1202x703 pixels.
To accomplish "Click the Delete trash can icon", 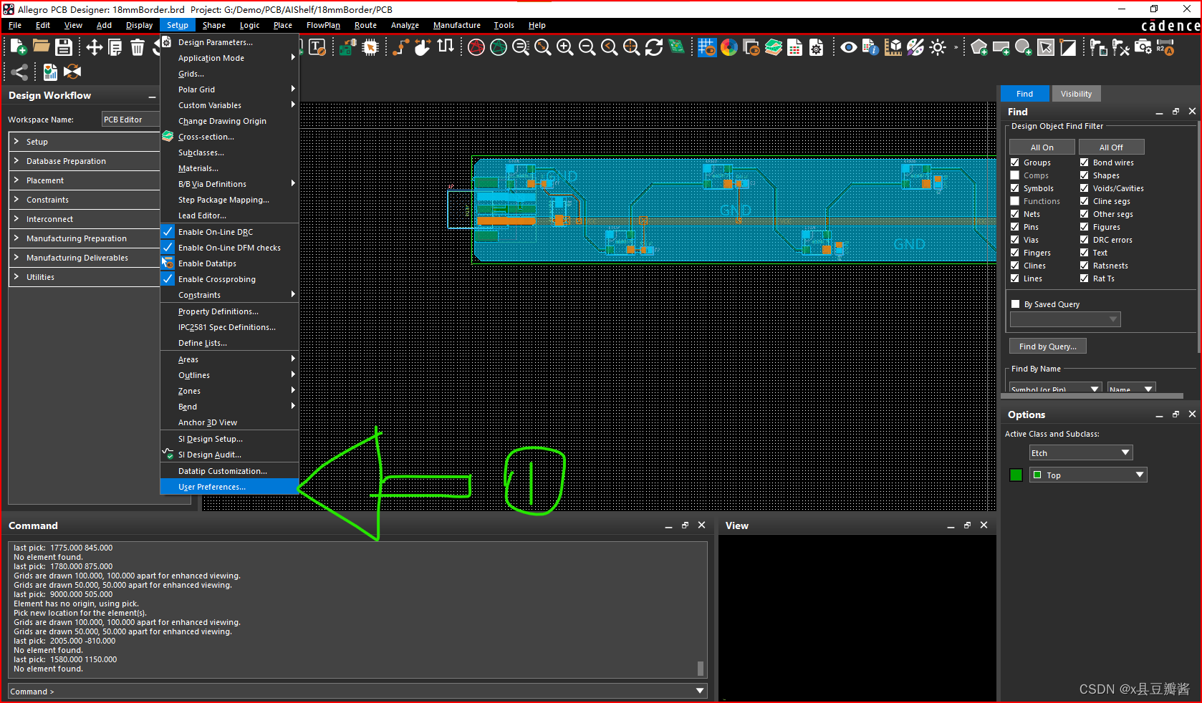I will tap(138, 47).
